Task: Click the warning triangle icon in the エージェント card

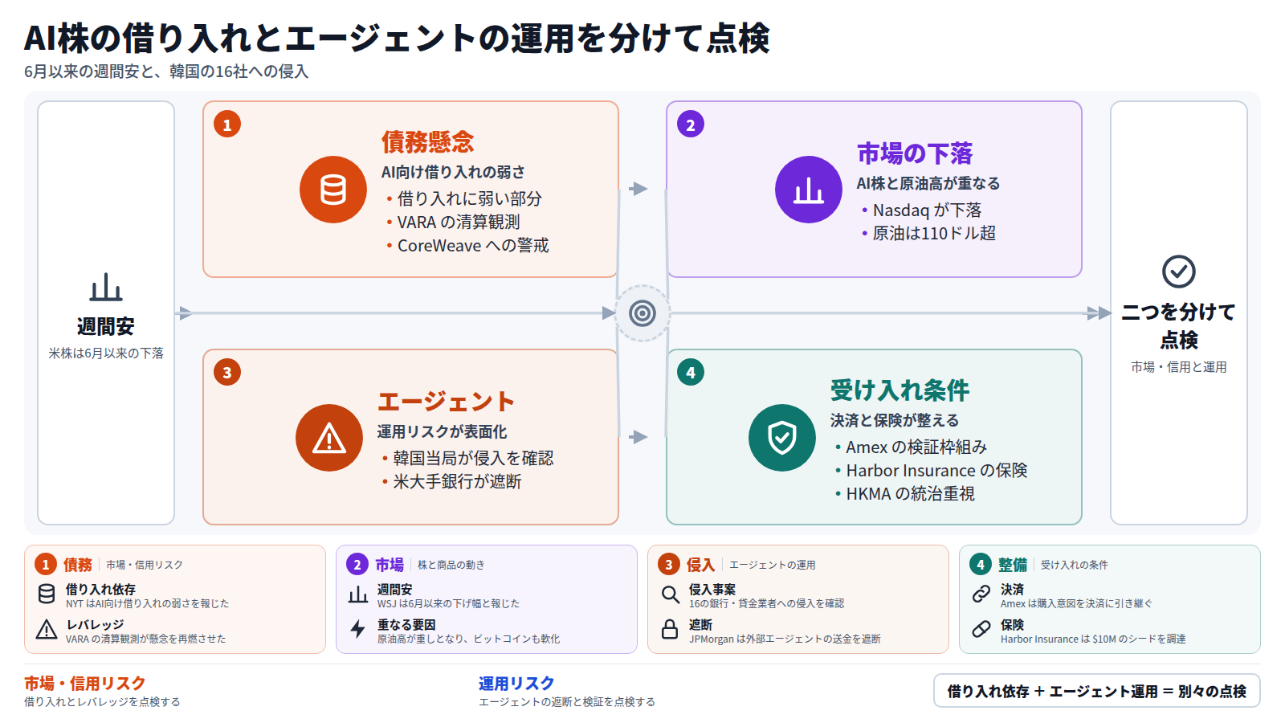Action: click(329, 438)
